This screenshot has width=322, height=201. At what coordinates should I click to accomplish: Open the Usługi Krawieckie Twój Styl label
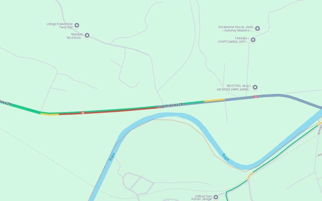59,26
